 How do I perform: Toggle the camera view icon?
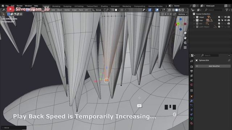[x=185, y=43]
